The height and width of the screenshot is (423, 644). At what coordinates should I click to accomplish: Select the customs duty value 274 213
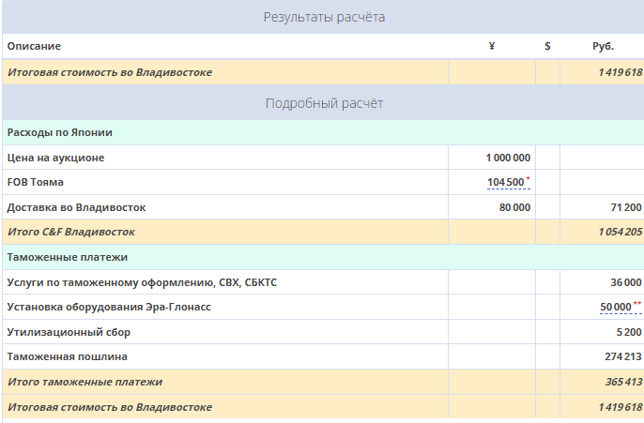[x=623, y=356]
